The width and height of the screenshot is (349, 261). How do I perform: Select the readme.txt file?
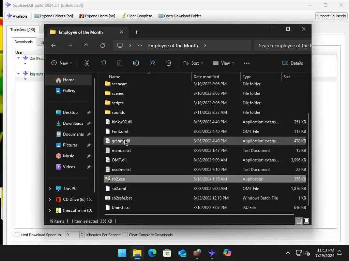(x=204, y=169)
